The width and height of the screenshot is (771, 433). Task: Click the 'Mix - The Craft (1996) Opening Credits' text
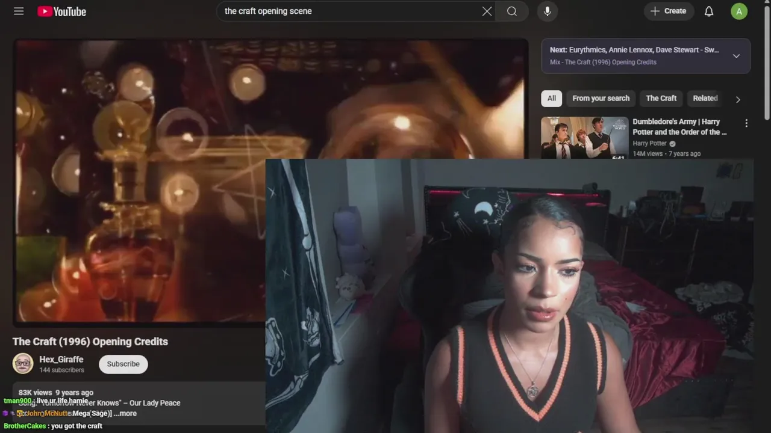click(603, 62)
